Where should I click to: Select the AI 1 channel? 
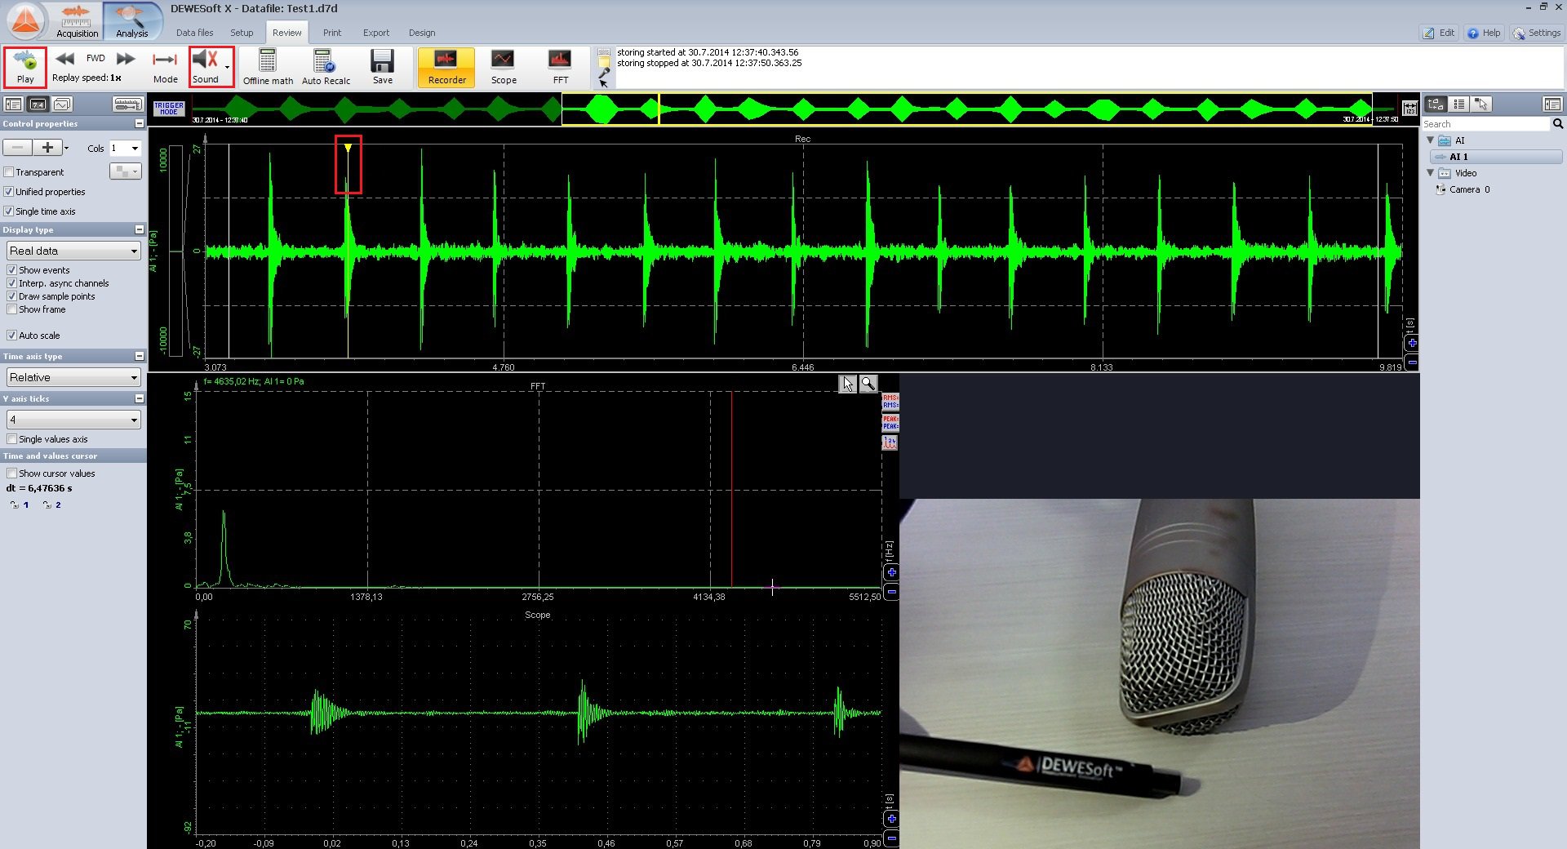click(x=1497, y=157)
